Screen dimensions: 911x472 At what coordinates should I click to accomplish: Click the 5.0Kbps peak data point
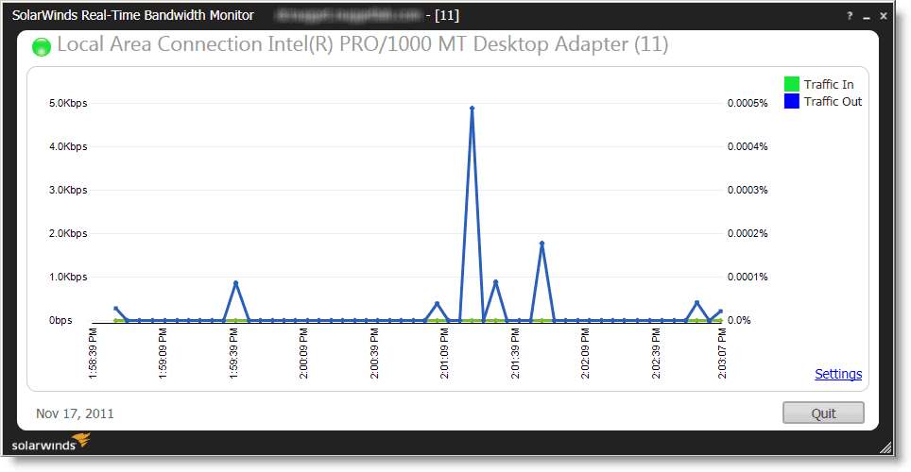tap(472, 108)
